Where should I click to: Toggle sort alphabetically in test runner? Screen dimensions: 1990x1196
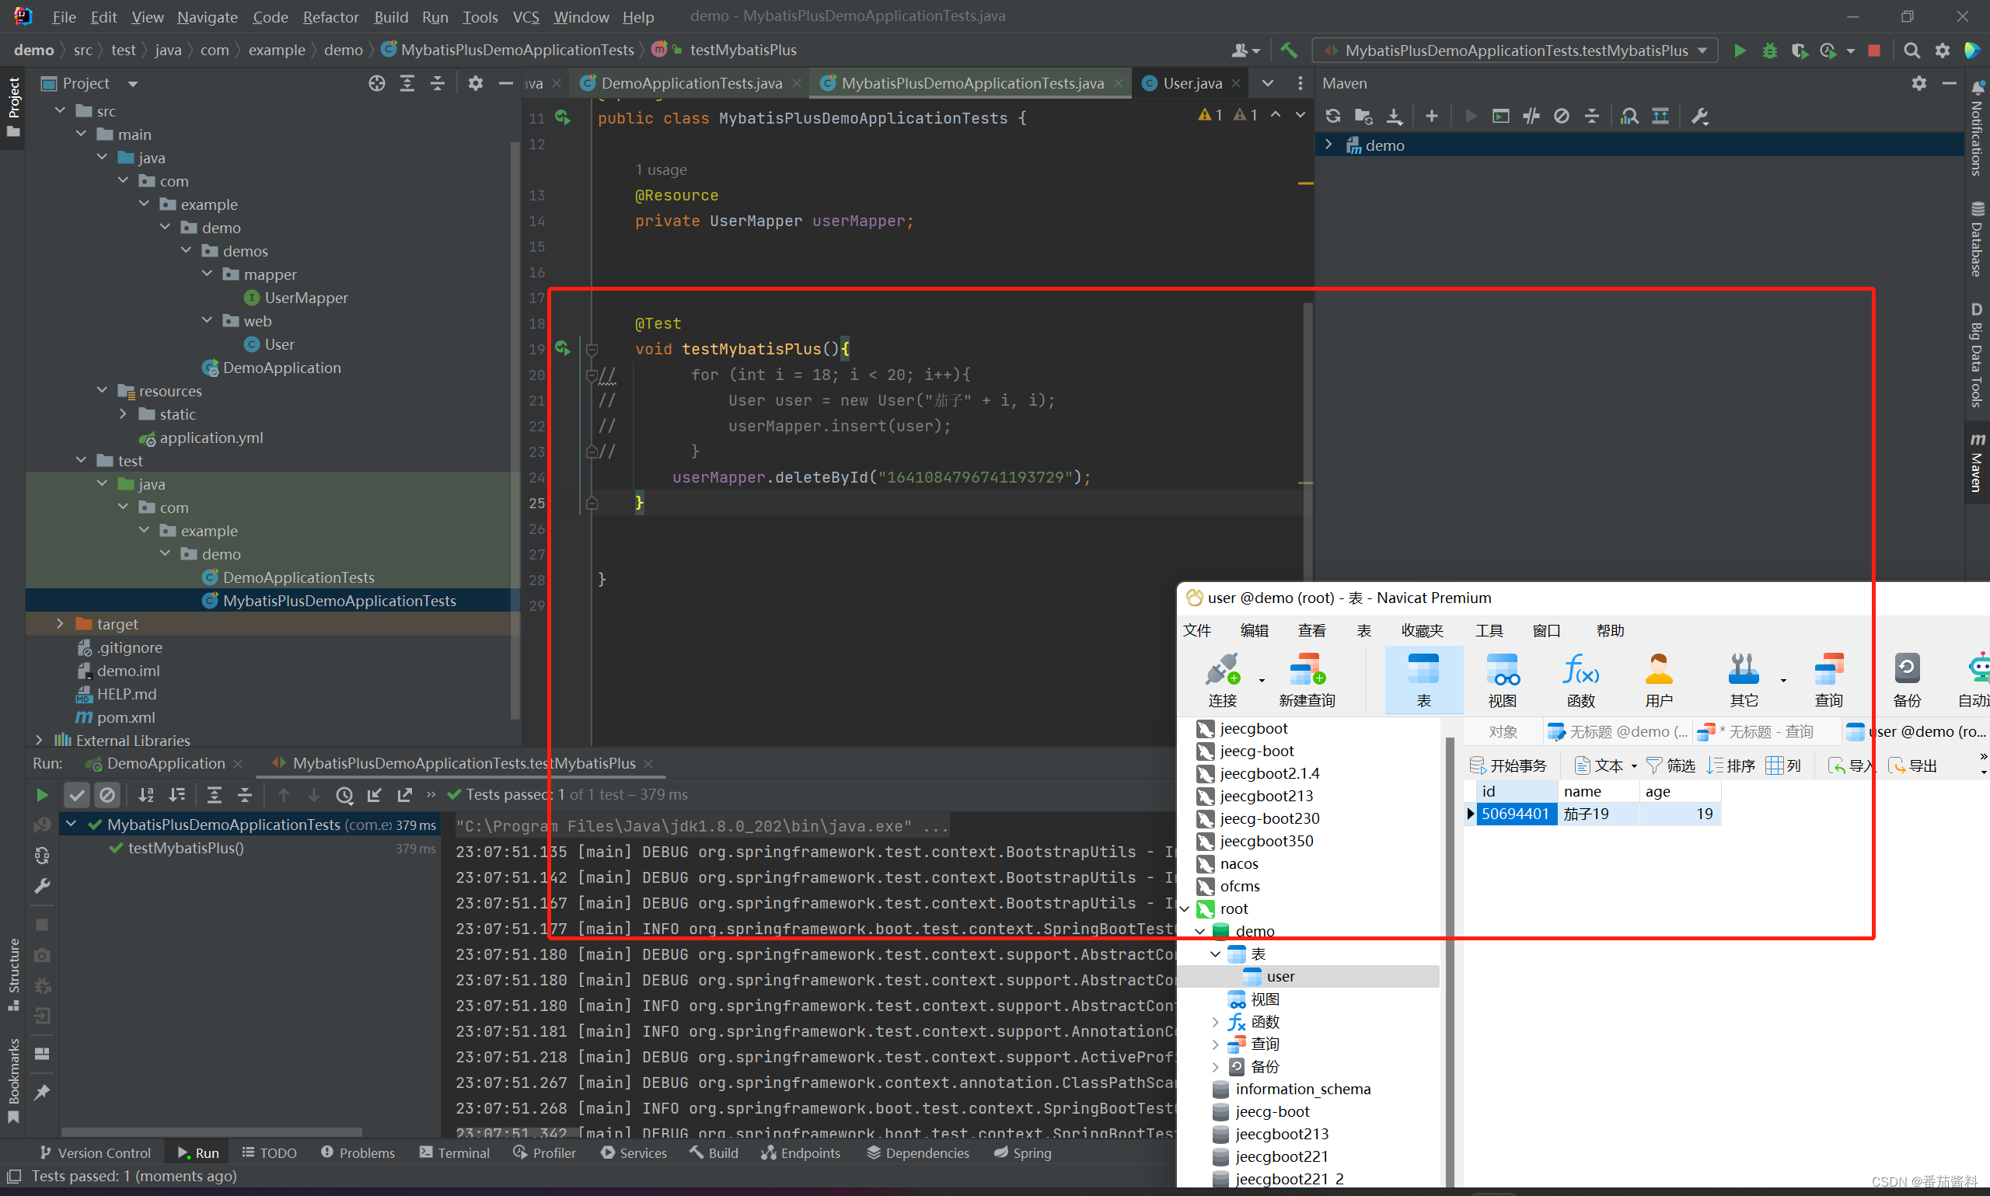pyautogui.click(x=146, y=796)
